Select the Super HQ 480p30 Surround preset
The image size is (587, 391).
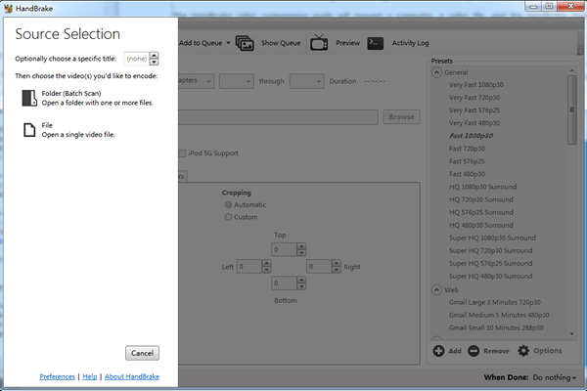point(491,276)
